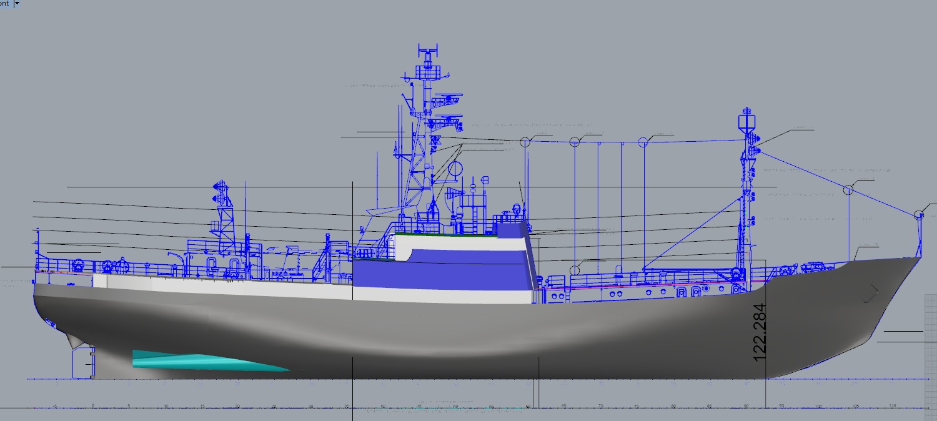Select the white stripe below blue superstructure
The height and width of the screenshot is (421, 937).
click(x=437, y=296)
